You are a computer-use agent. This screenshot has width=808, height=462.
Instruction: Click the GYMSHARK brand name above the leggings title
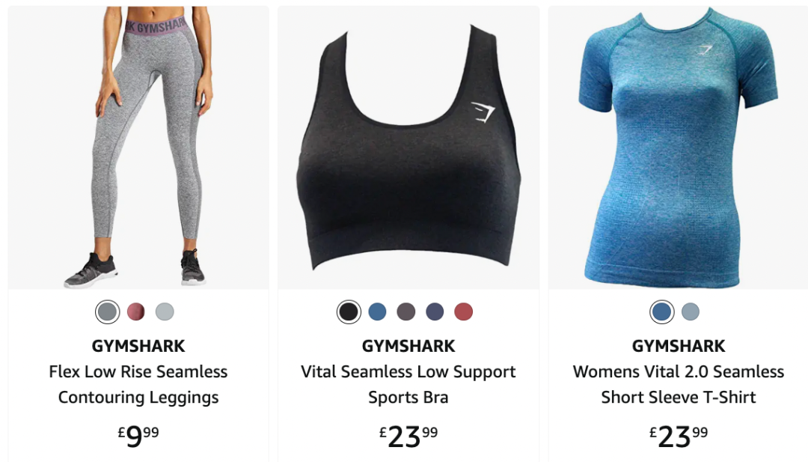click(x=138, y=346)
